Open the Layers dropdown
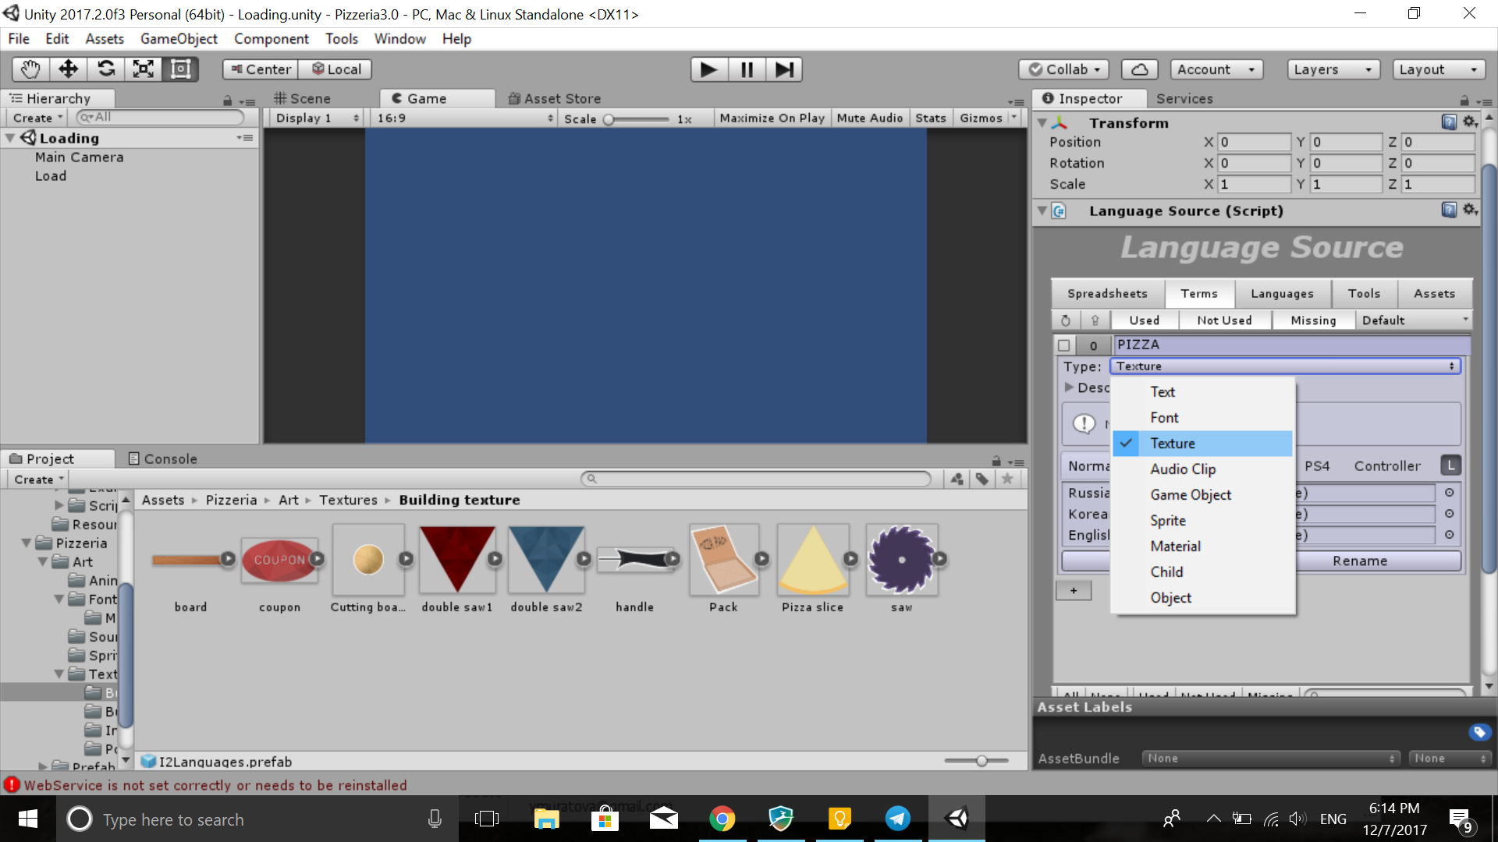This screenshot has height=842, width=1498. (1333, 69)
